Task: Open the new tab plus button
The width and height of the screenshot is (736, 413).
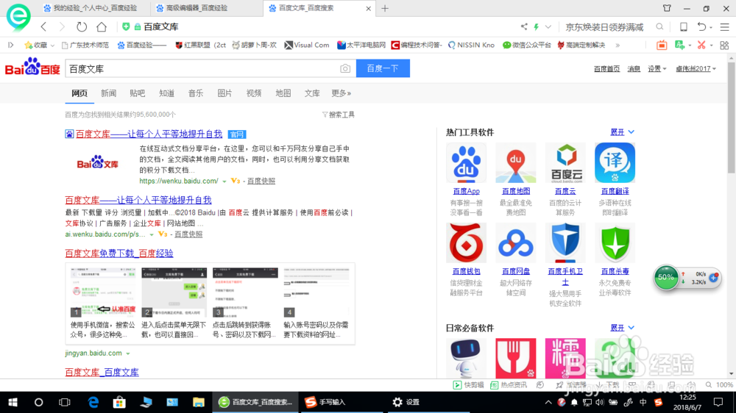Action: pos(385,8)
